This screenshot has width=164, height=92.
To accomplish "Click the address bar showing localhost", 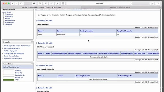I will (99, 3).
